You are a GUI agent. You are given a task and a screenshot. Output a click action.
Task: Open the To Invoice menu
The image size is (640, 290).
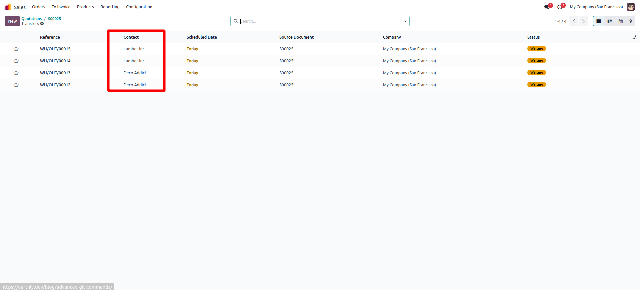61,7
